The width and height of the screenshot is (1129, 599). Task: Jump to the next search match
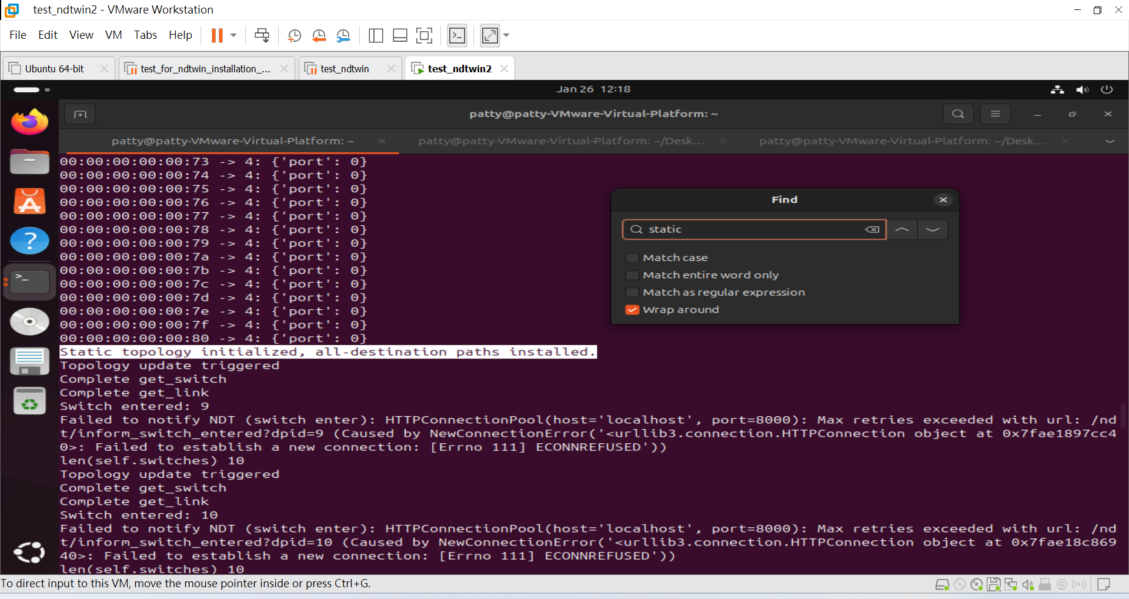click(933, 229)
